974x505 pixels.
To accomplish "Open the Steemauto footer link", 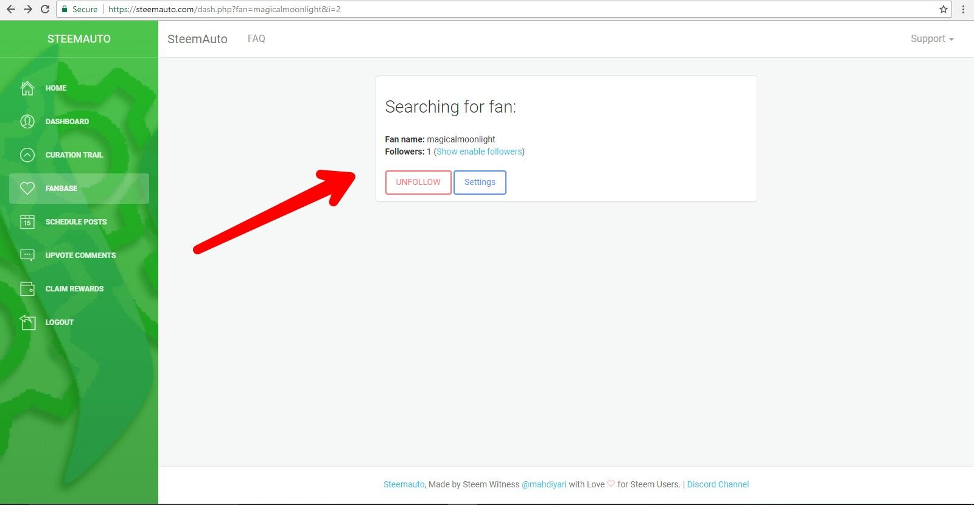I will point(404,484).
